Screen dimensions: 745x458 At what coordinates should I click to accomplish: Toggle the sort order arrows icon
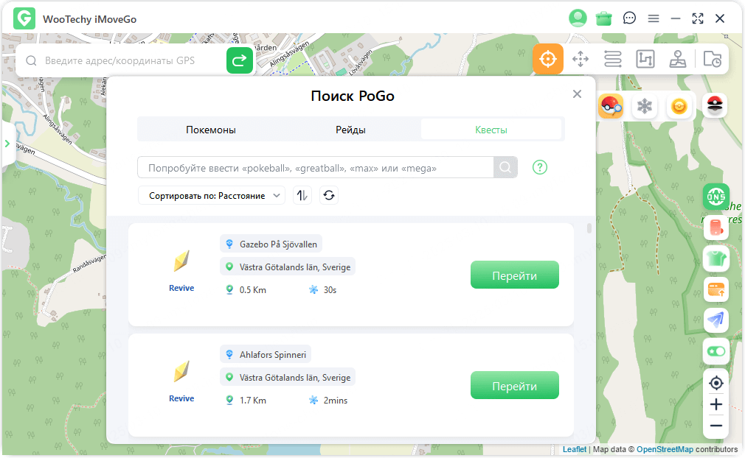coord(302,195)
